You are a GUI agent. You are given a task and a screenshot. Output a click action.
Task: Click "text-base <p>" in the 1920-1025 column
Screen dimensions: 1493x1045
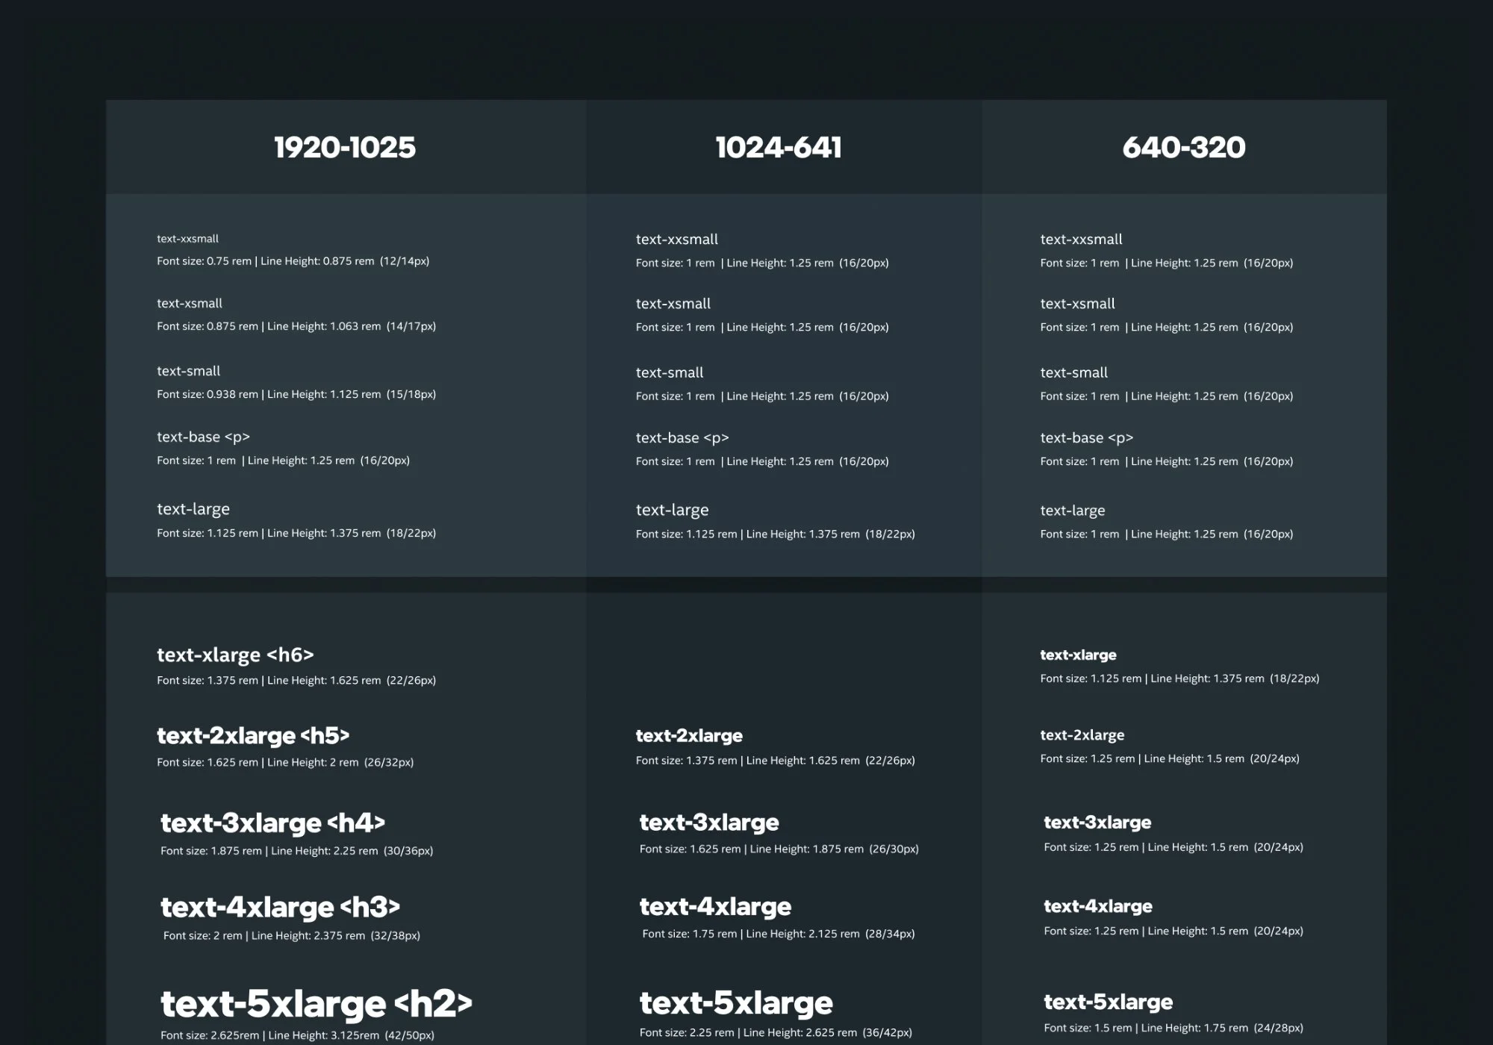203,437
